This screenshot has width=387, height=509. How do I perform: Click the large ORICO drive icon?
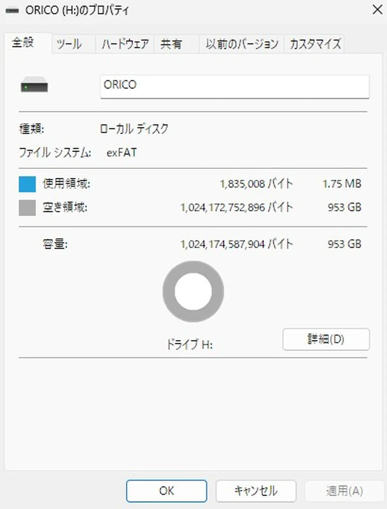pyautogui.click(x=34, y=86)
